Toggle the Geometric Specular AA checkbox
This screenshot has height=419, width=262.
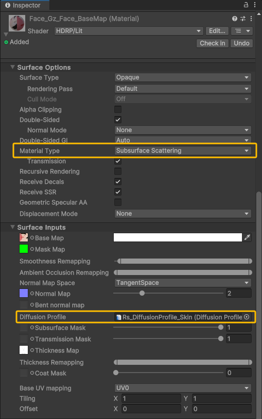tap(118, 202)
